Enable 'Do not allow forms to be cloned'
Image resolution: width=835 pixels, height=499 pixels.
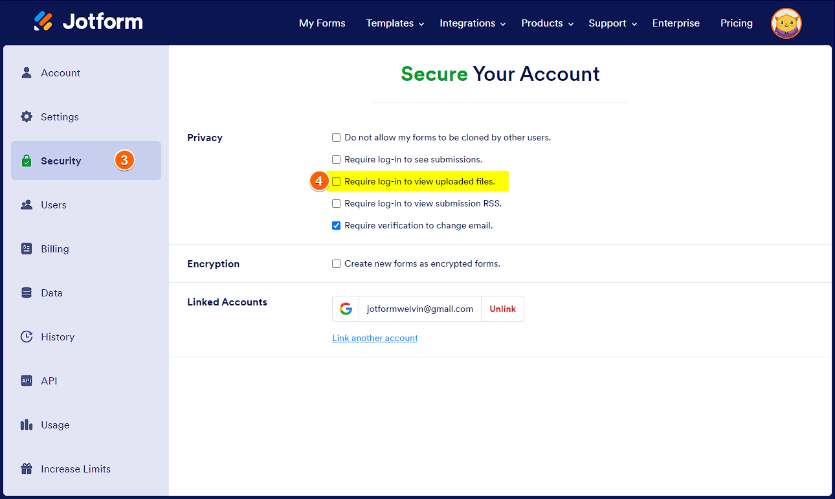click(336, 138)
